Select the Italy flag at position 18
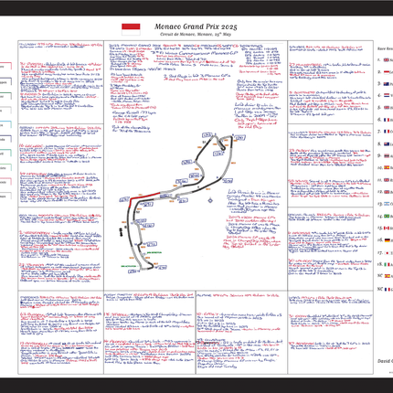This screenshot has width=393, height=393. 387,264
